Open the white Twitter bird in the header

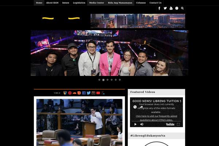click(x=165, y=8)
